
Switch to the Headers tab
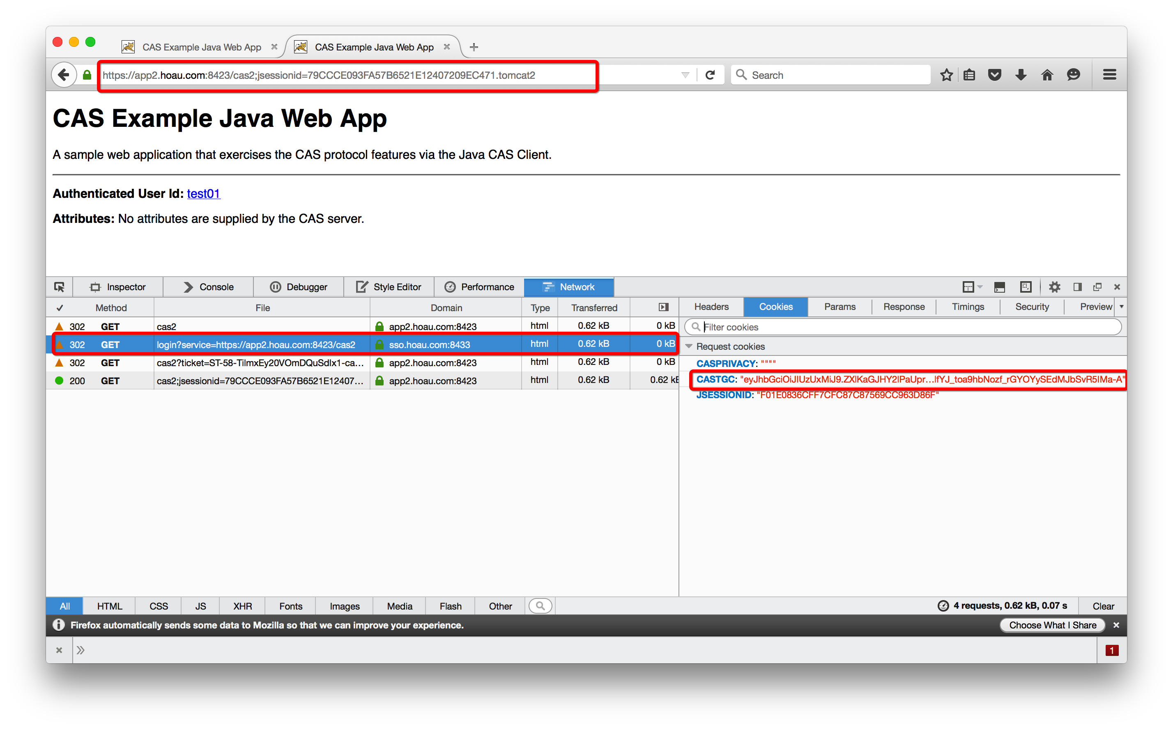tap(711, 307)
